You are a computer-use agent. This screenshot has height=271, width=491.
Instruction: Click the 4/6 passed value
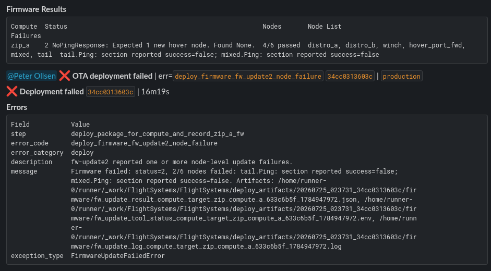[281, 45]
